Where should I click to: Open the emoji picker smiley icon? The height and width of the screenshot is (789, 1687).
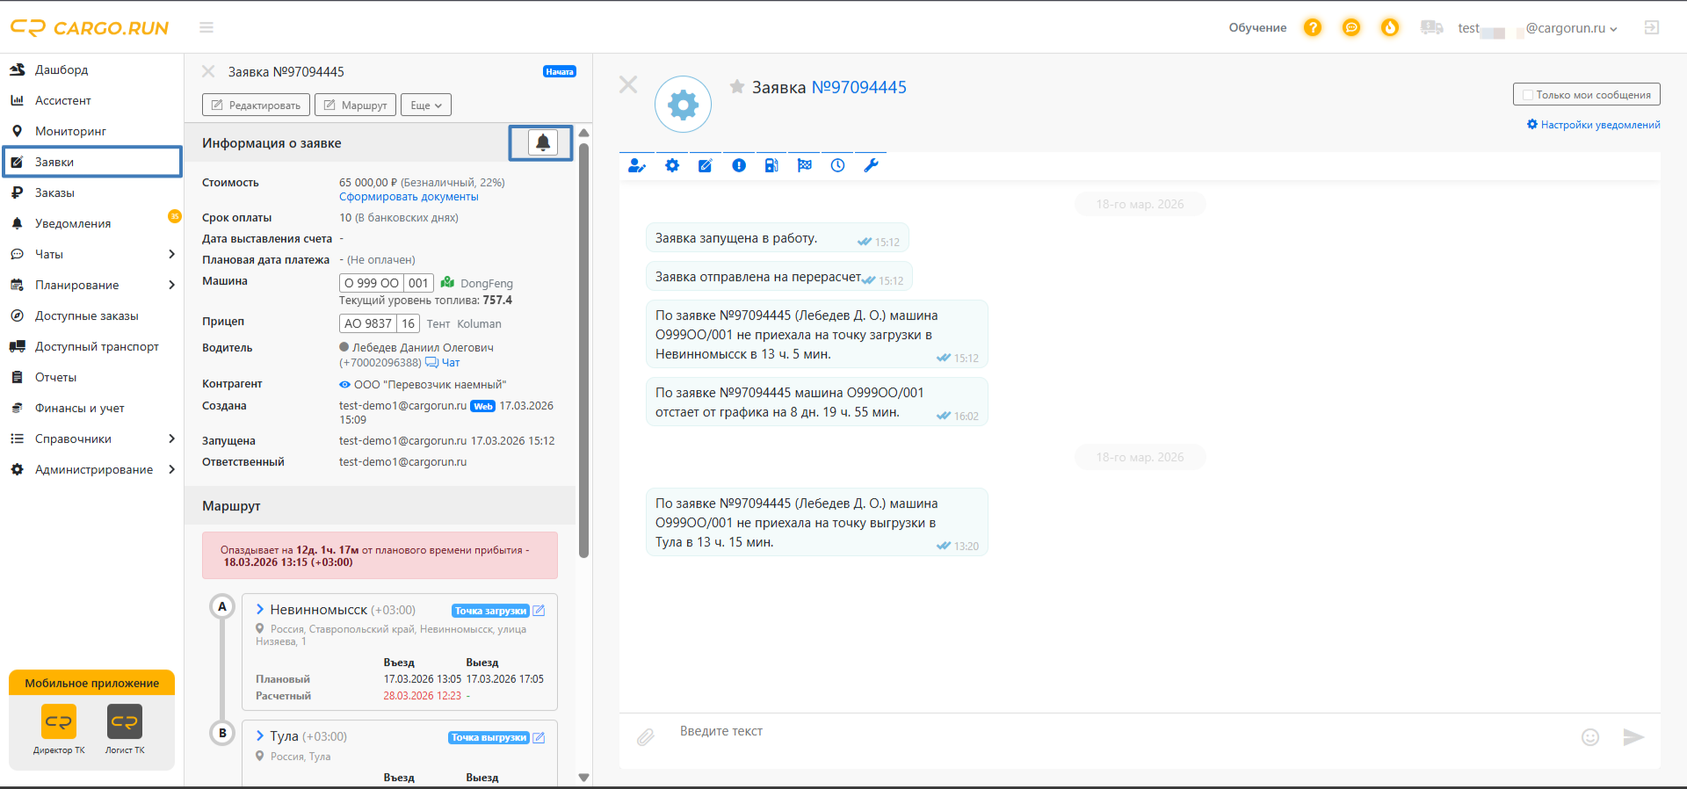point(1590,737)
